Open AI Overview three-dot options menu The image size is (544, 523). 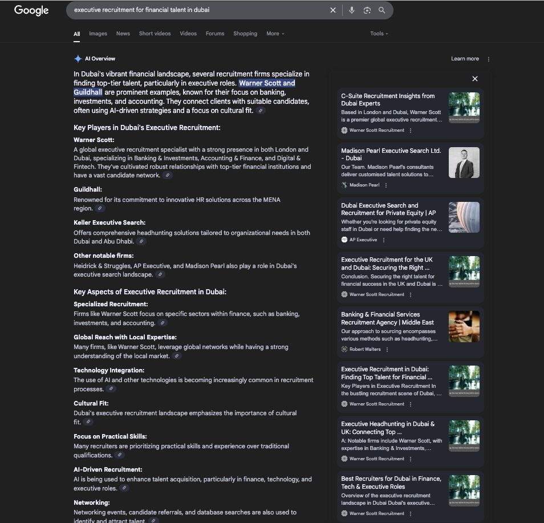(489, 59)
